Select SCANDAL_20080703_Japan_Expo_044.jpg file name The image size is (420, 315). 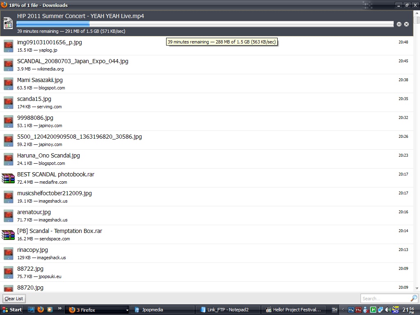point(73,62)
